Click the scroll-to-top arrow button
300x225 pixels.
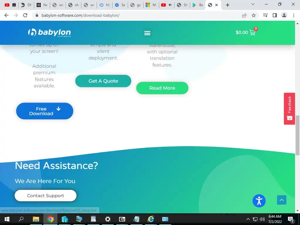click(x=282, y=200)
